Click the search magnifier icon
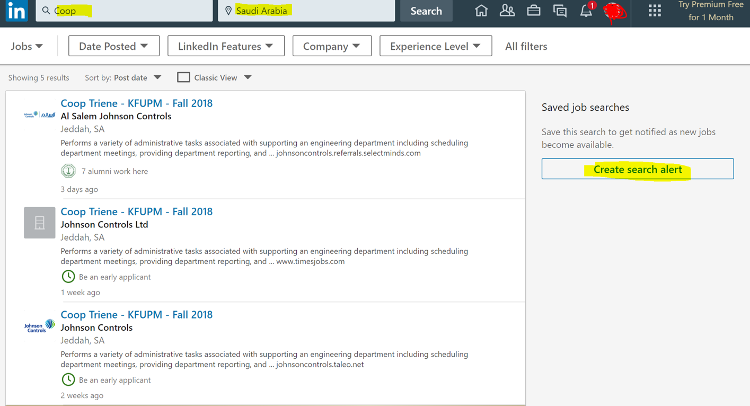Image resolution: width=750 pixels, height=406 pixels. (46, 11)
